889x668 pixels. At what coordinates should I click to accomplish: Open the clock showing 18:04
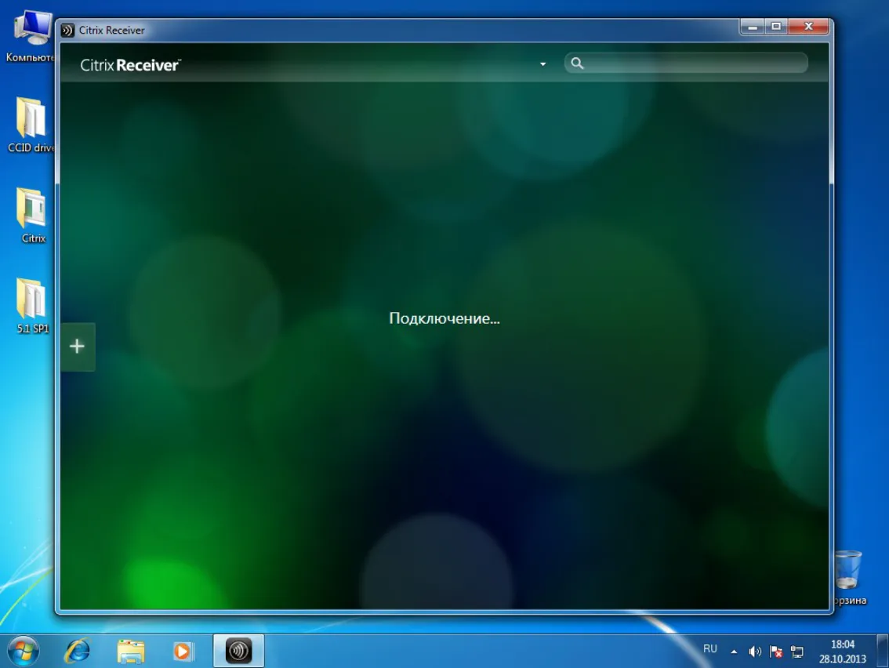843,651
